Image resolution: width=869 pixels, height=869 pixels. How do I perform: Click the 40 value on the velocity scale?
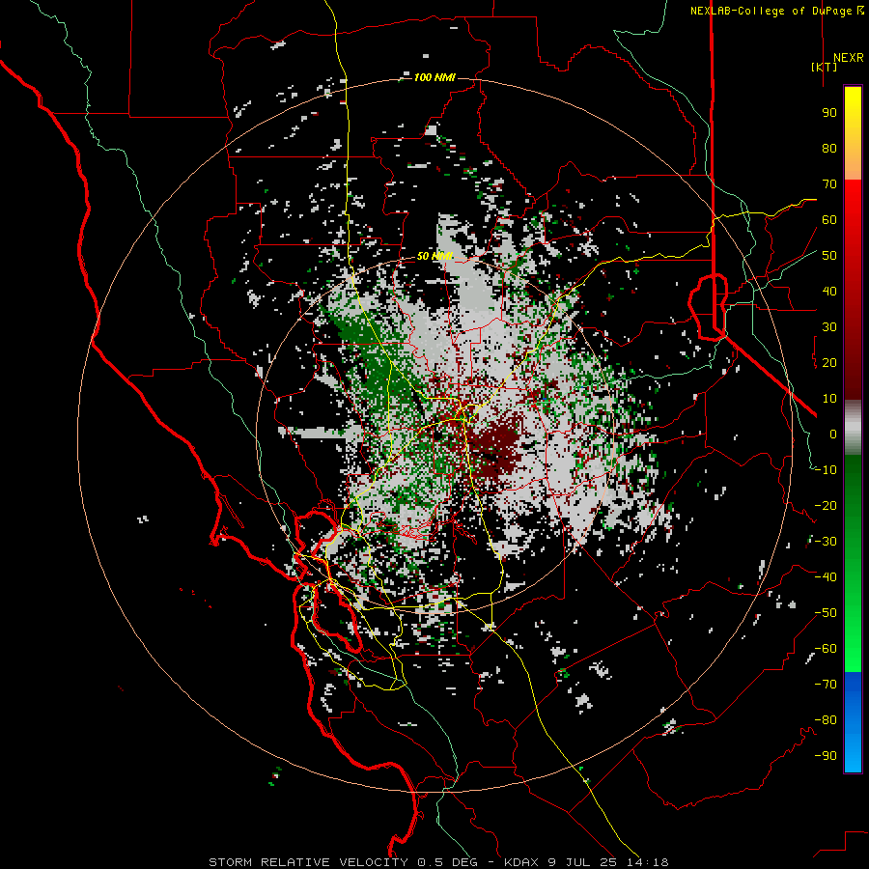click(829, 292)
